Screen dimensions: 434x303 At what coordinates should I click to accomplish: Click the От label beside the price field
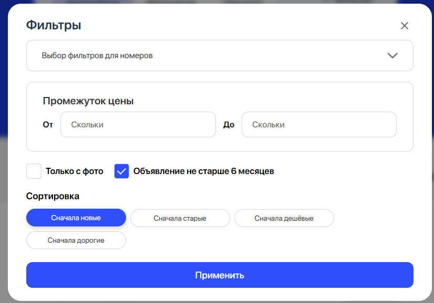click(48, 125)
